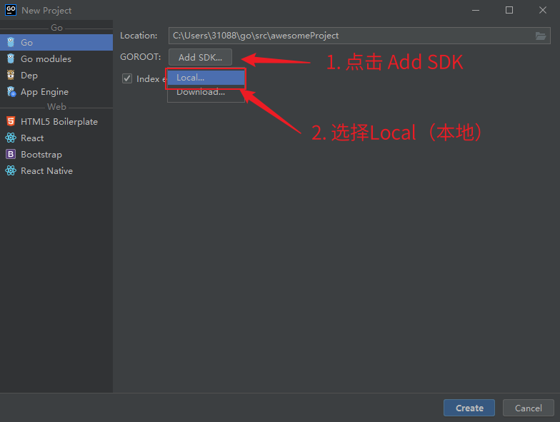
Task: Toggle the Index entire GOPATH checkbox
Action: (127, 78)
